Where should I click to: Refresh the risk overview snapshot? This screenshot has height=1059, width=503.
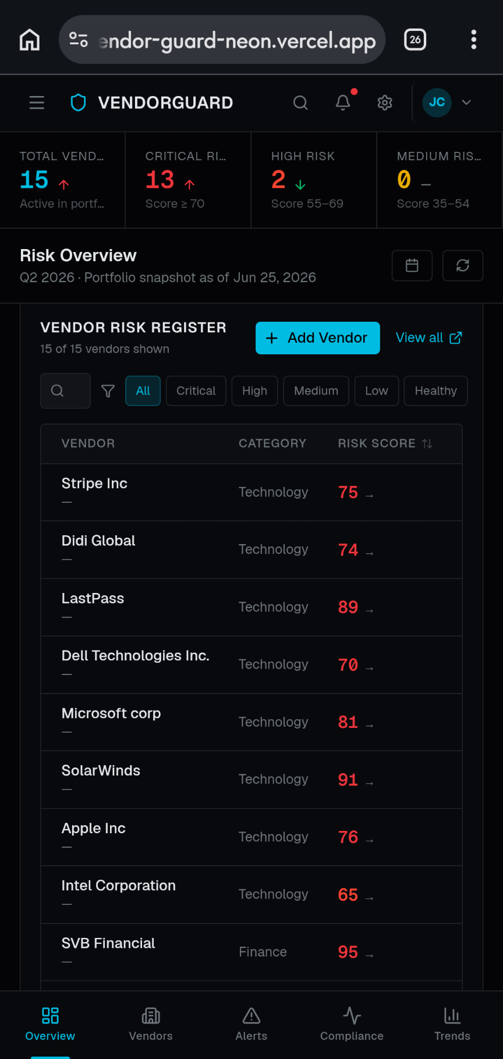tap(463, 266)
